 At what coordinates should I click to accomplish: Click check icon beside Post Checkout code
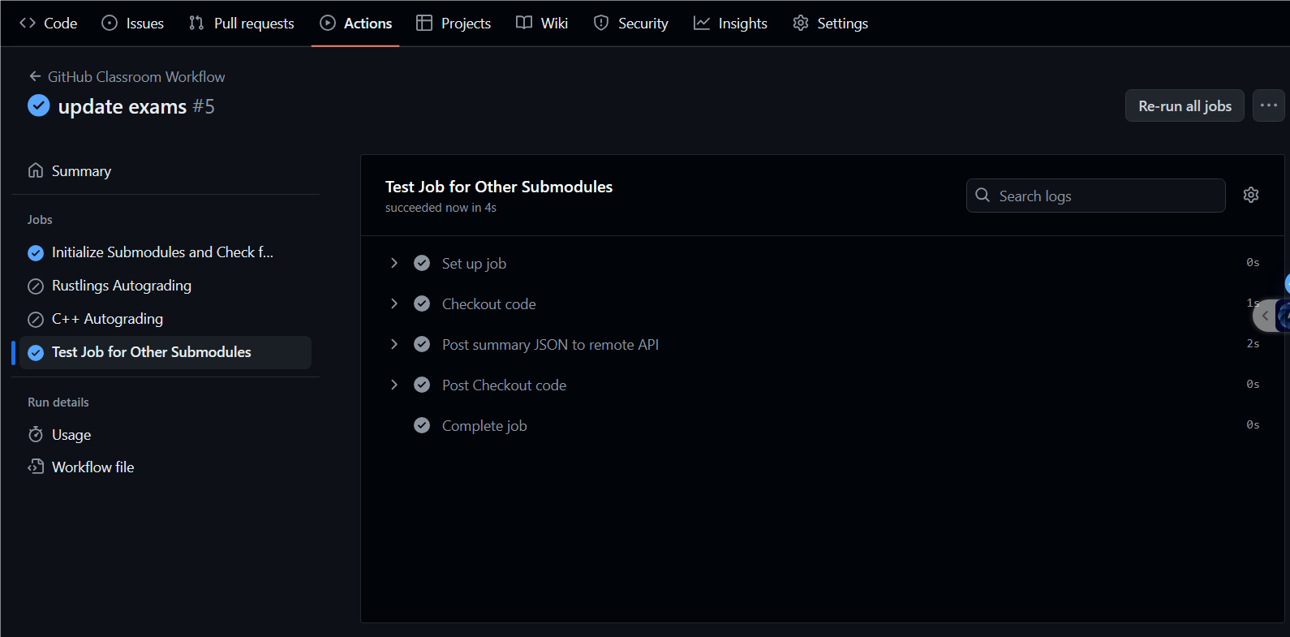422,385
